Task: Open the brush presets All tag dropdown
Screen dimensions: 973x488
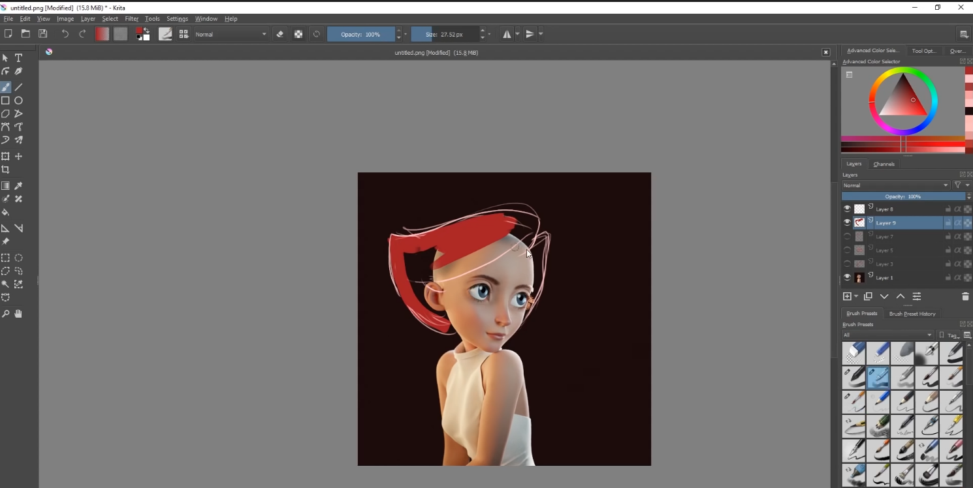Action: click(887, 335)
